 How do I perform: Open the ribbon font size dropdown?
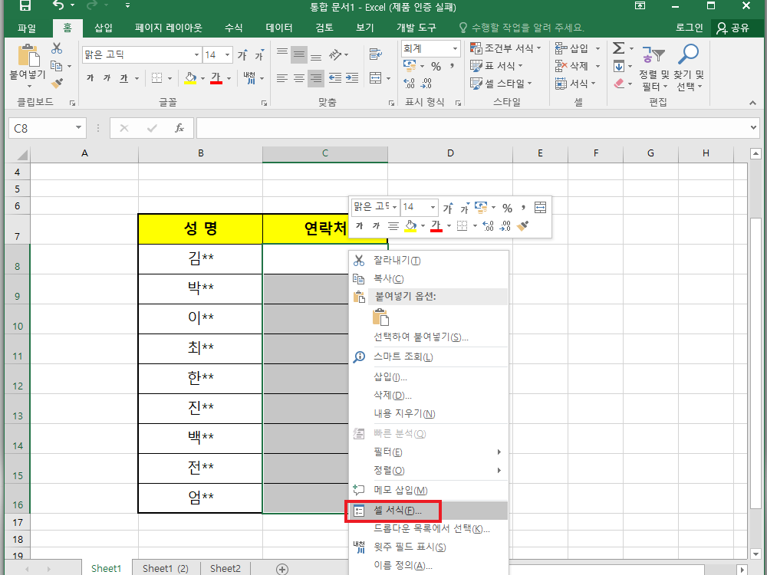(228, 54)
